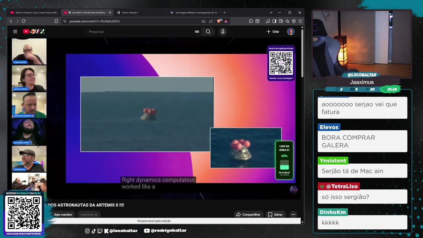Switch to the NASA: Artemis II tab

(x=141, y=13)
